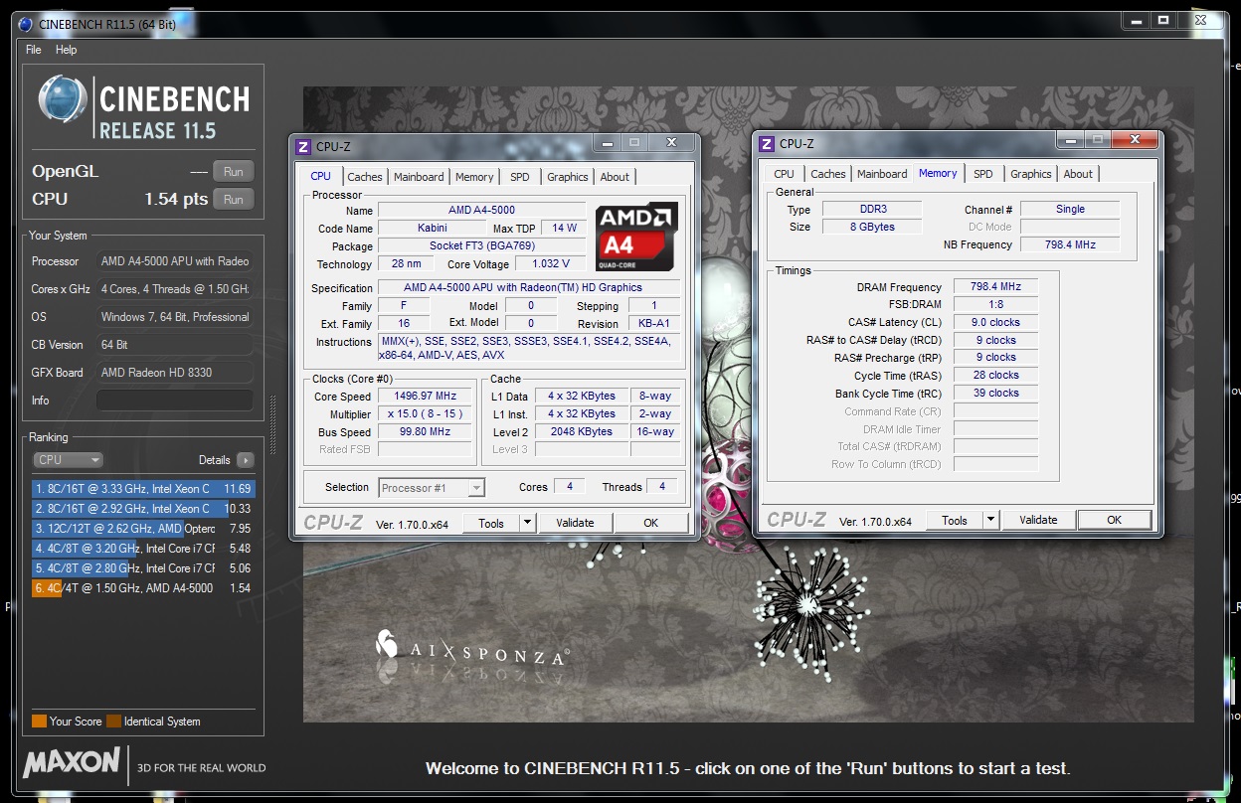The image size is (1241, 803).
Task: Click the Multiplier x 15.0 value
Action: 426,414
